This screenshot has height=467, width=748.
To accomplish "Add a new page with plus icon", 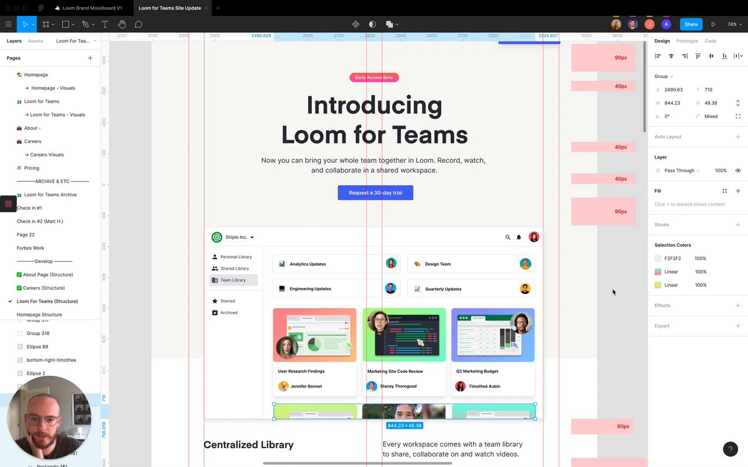I will (90, 58).
